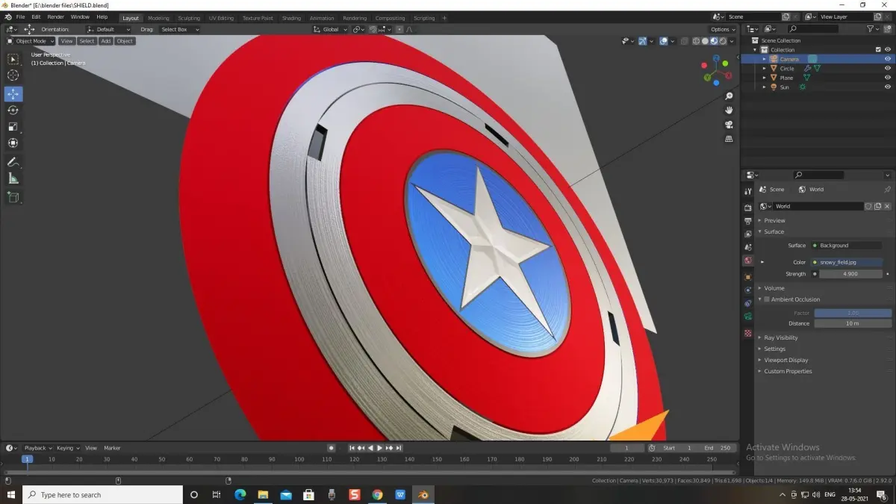Activate the Move tool
This screenshot has width=896, height=504.
[13, 94]
